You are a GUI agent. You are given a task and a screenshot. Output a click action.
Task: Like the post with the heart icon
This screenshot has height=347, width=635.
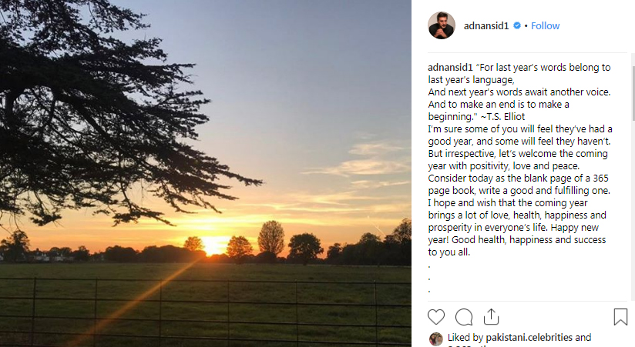[x=436, y=317]
